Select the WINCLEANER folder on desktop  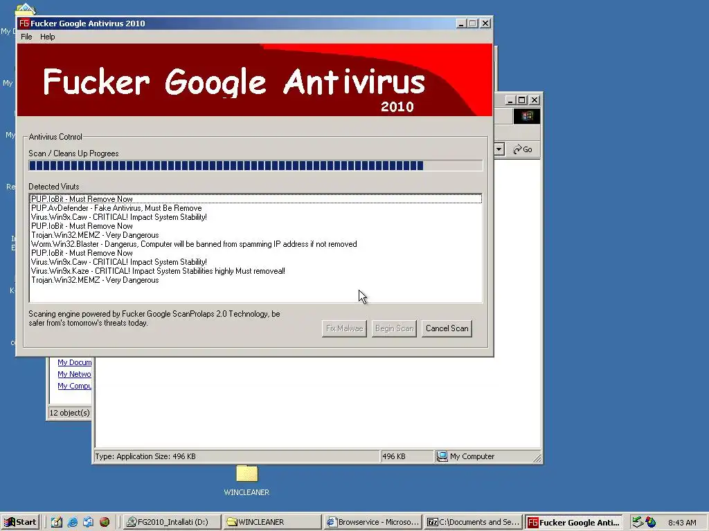click(x=246, y=481)
